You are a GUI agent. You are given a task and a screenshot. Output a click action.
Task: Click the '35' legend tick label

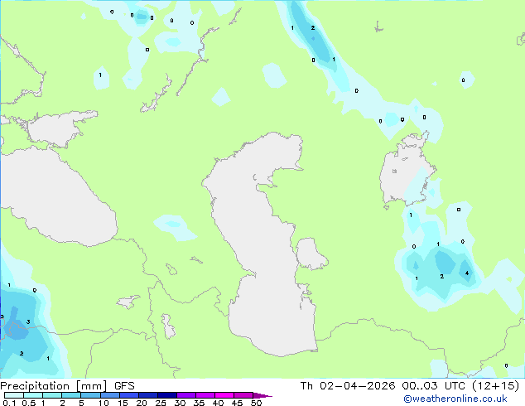click(x=199, y=403)
